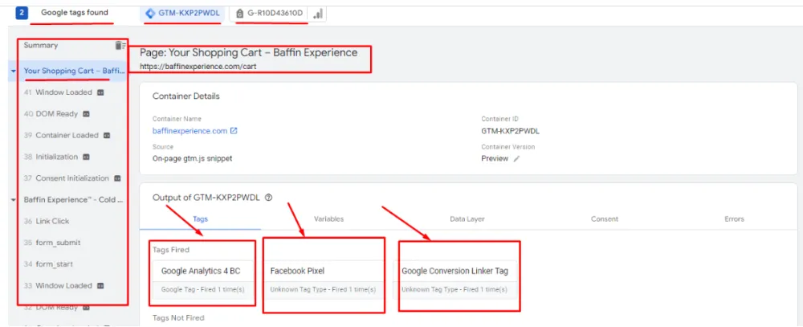Image resolution: width=803 pixels, height=327 pixels.
Task: Collapse the Your Shopping Cart page group
Action: pos(14,72)
